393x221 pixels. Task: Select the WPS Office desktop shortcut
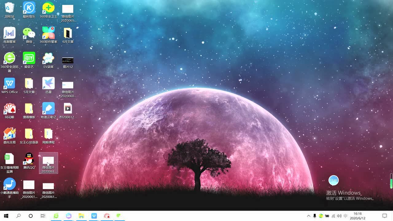tap(10, 83)
